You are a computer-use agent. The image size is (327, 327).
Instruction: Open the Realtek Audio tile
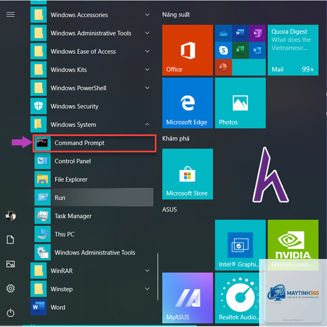point(240,298)
